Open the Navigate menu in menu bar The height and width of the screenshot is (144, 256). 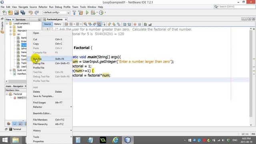(23, 7)
